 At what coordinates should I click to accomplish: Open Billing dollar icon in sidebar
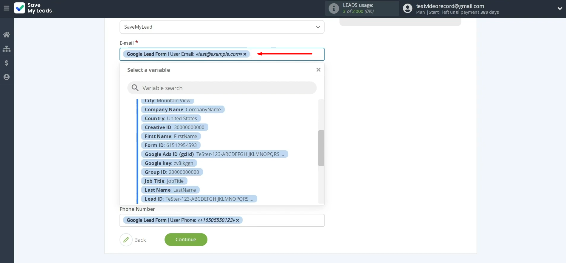tap(7, 63)
